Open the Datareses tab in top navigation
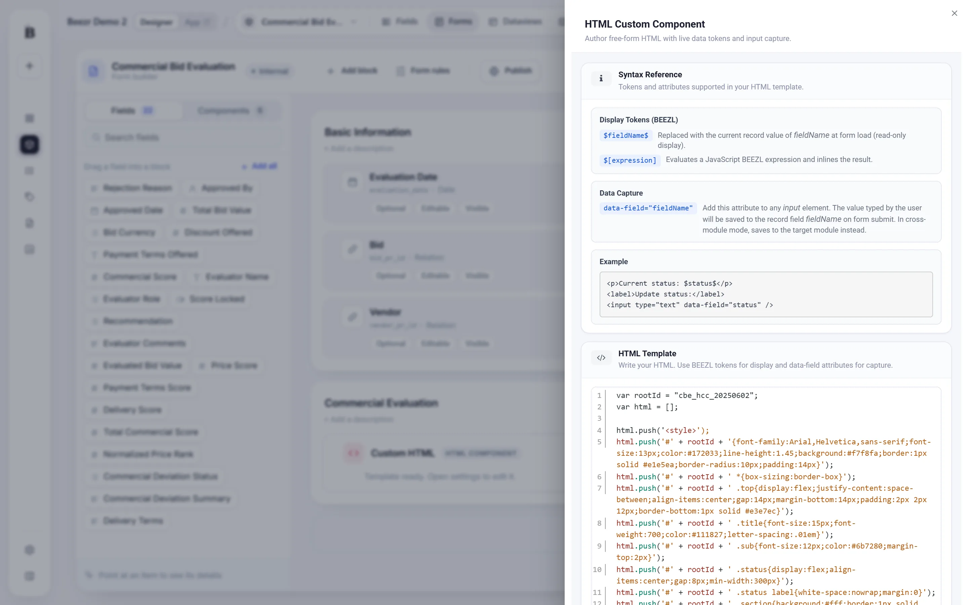968x605 pixels. (x=516, y=21)
